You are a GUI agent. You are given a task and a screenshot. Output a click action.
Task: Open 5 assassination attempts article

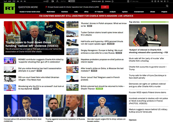click(40, 70)
